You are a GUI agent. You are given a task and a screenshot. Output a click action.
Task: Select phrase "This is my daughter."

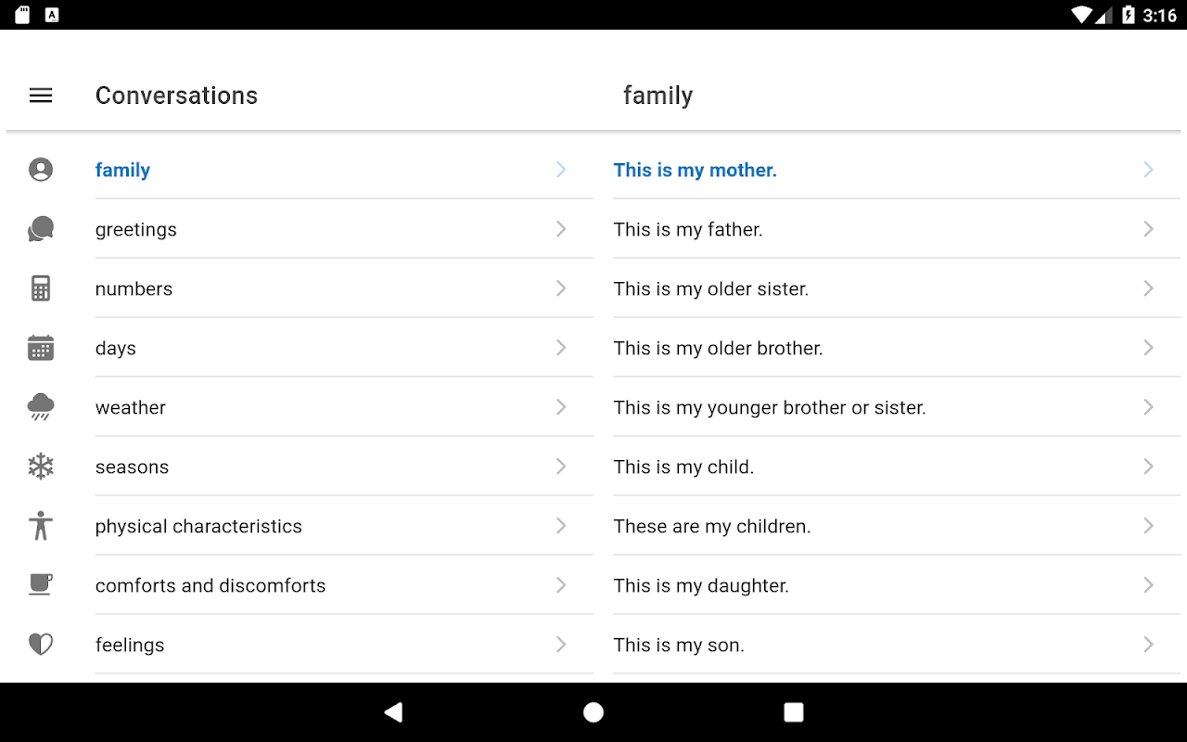701,585
